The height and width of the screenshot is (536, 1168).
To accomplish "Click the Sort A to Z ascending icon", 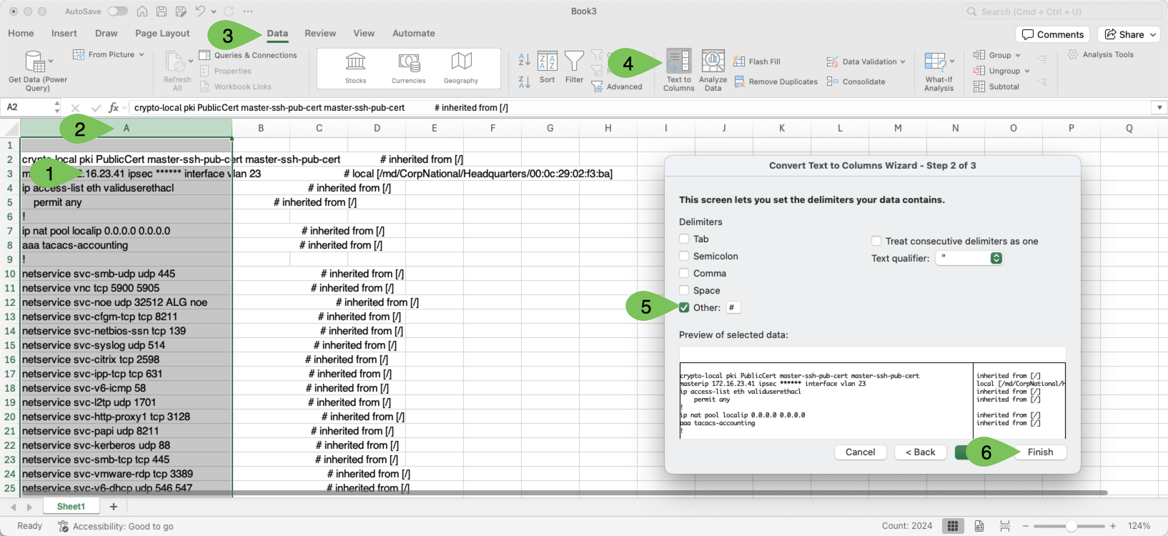I will (524, 59).
